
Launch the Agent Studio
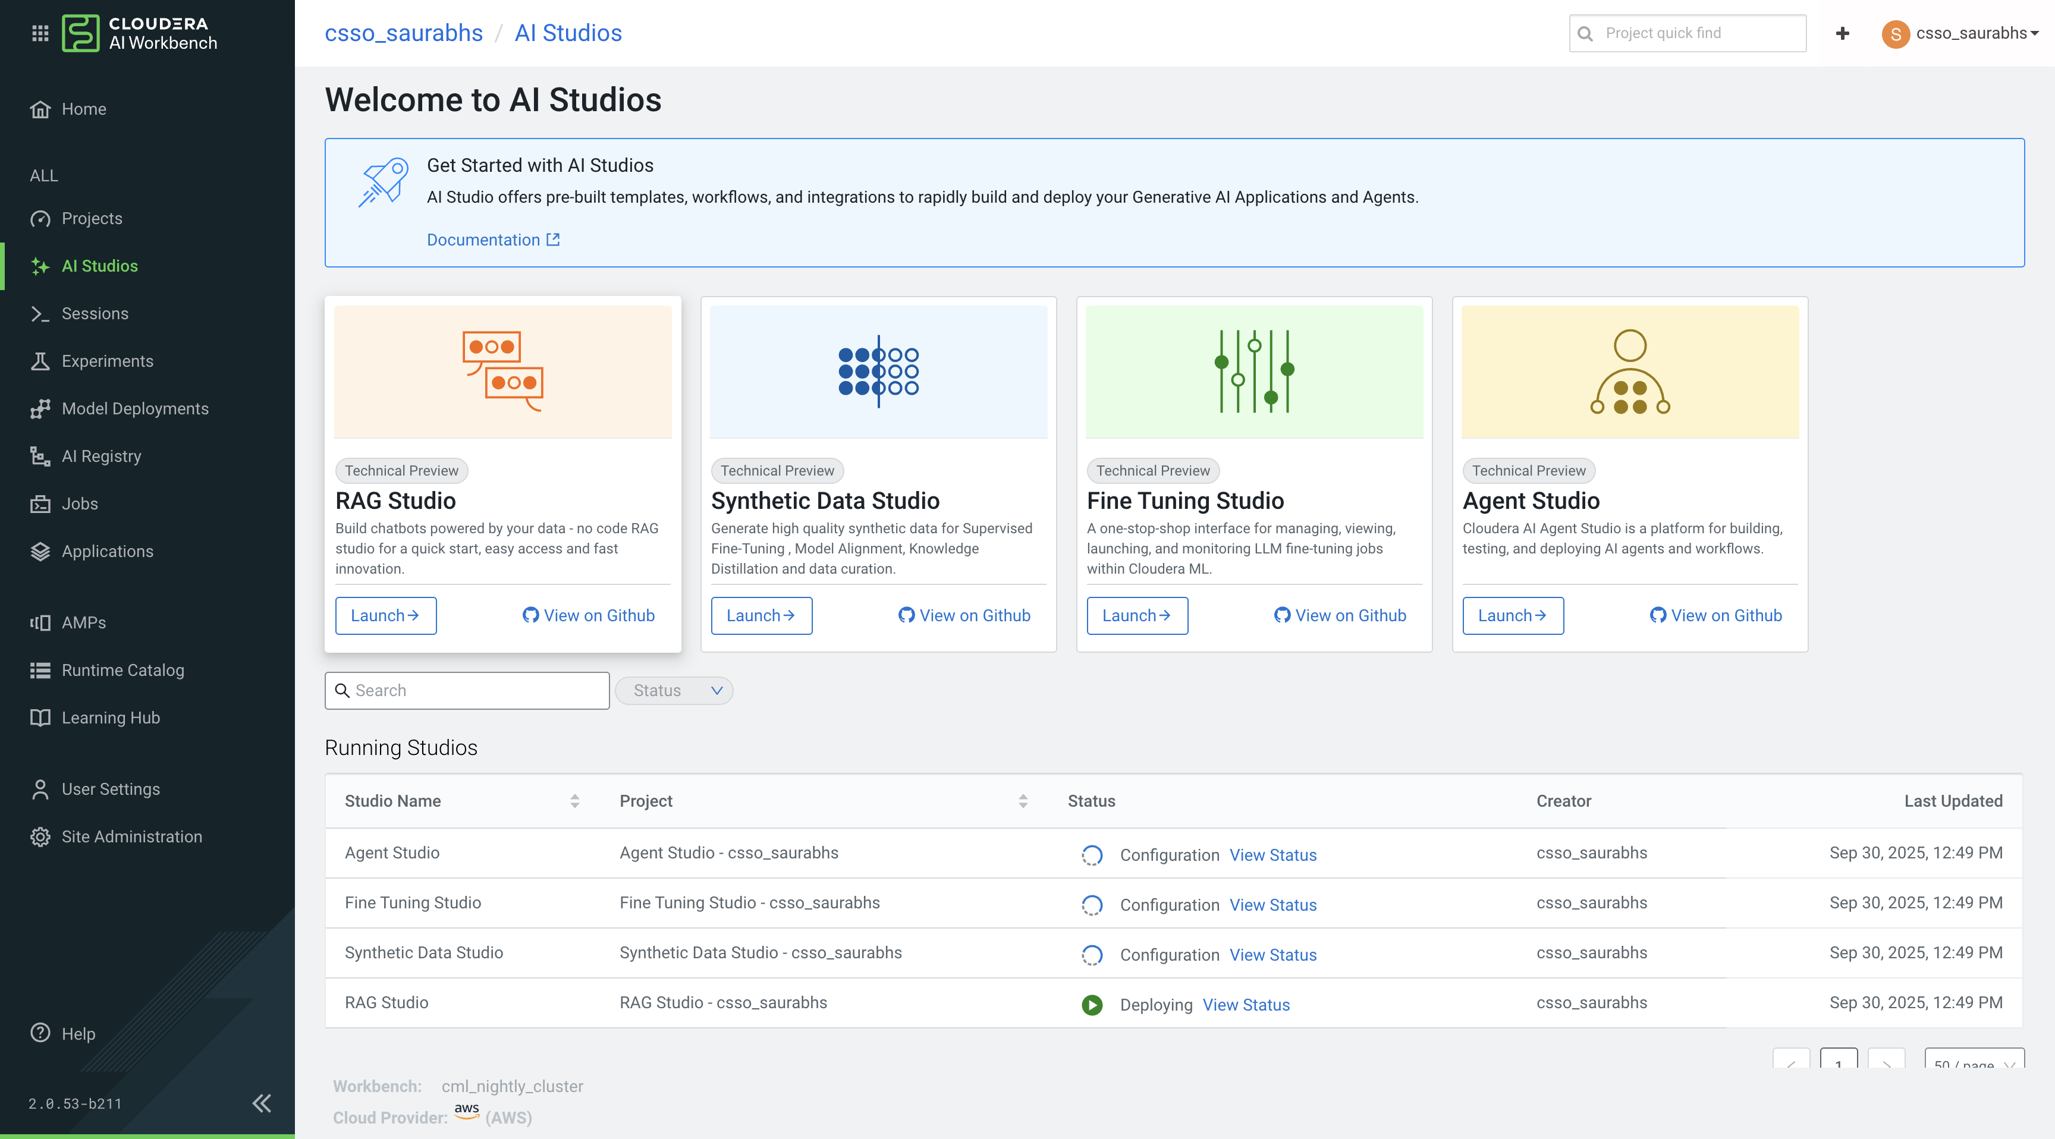pos(1512,615)
